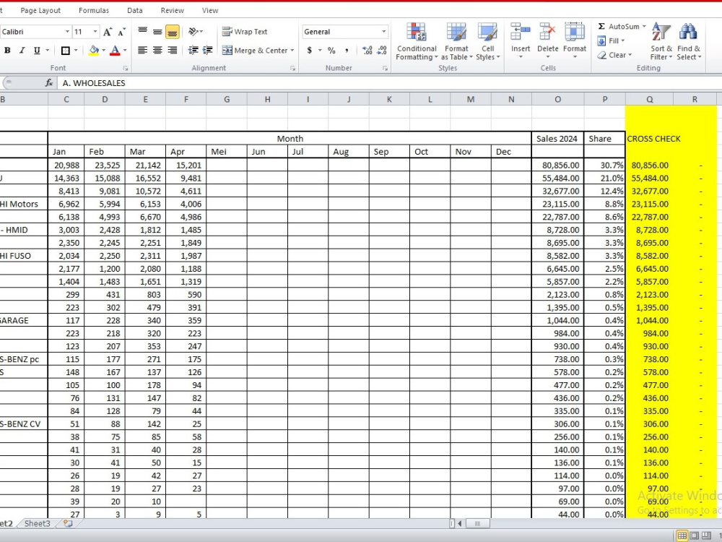
Task: Open Alignment dialog launcher
Action: pos(292,68)
